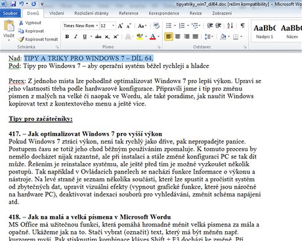Click the Shading paint bucket icon
The width and height of the screenshot is (302, 241).
coord(223,37)
